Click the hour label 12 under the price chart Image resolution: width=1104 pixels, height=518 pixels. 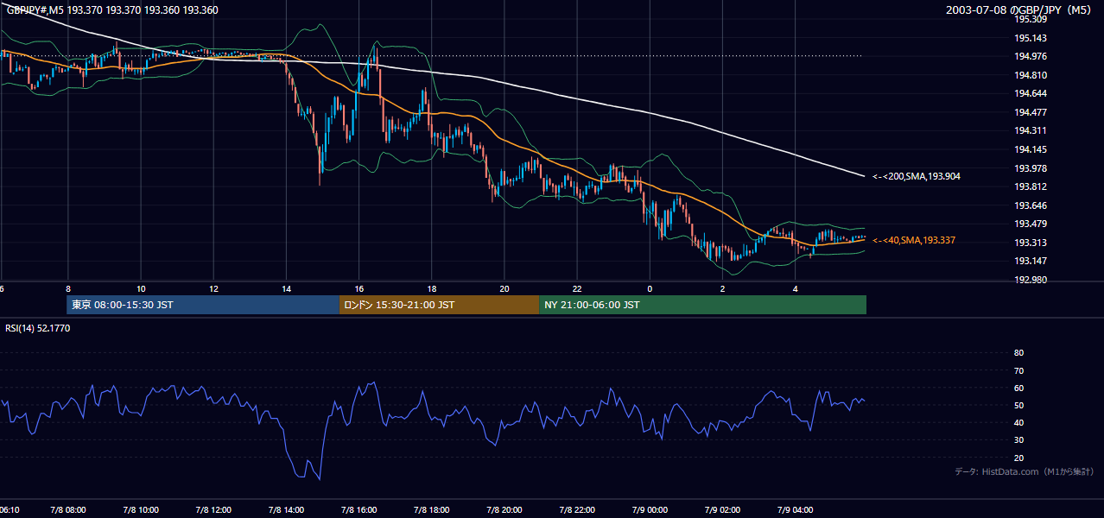click(x=213, y=289)
